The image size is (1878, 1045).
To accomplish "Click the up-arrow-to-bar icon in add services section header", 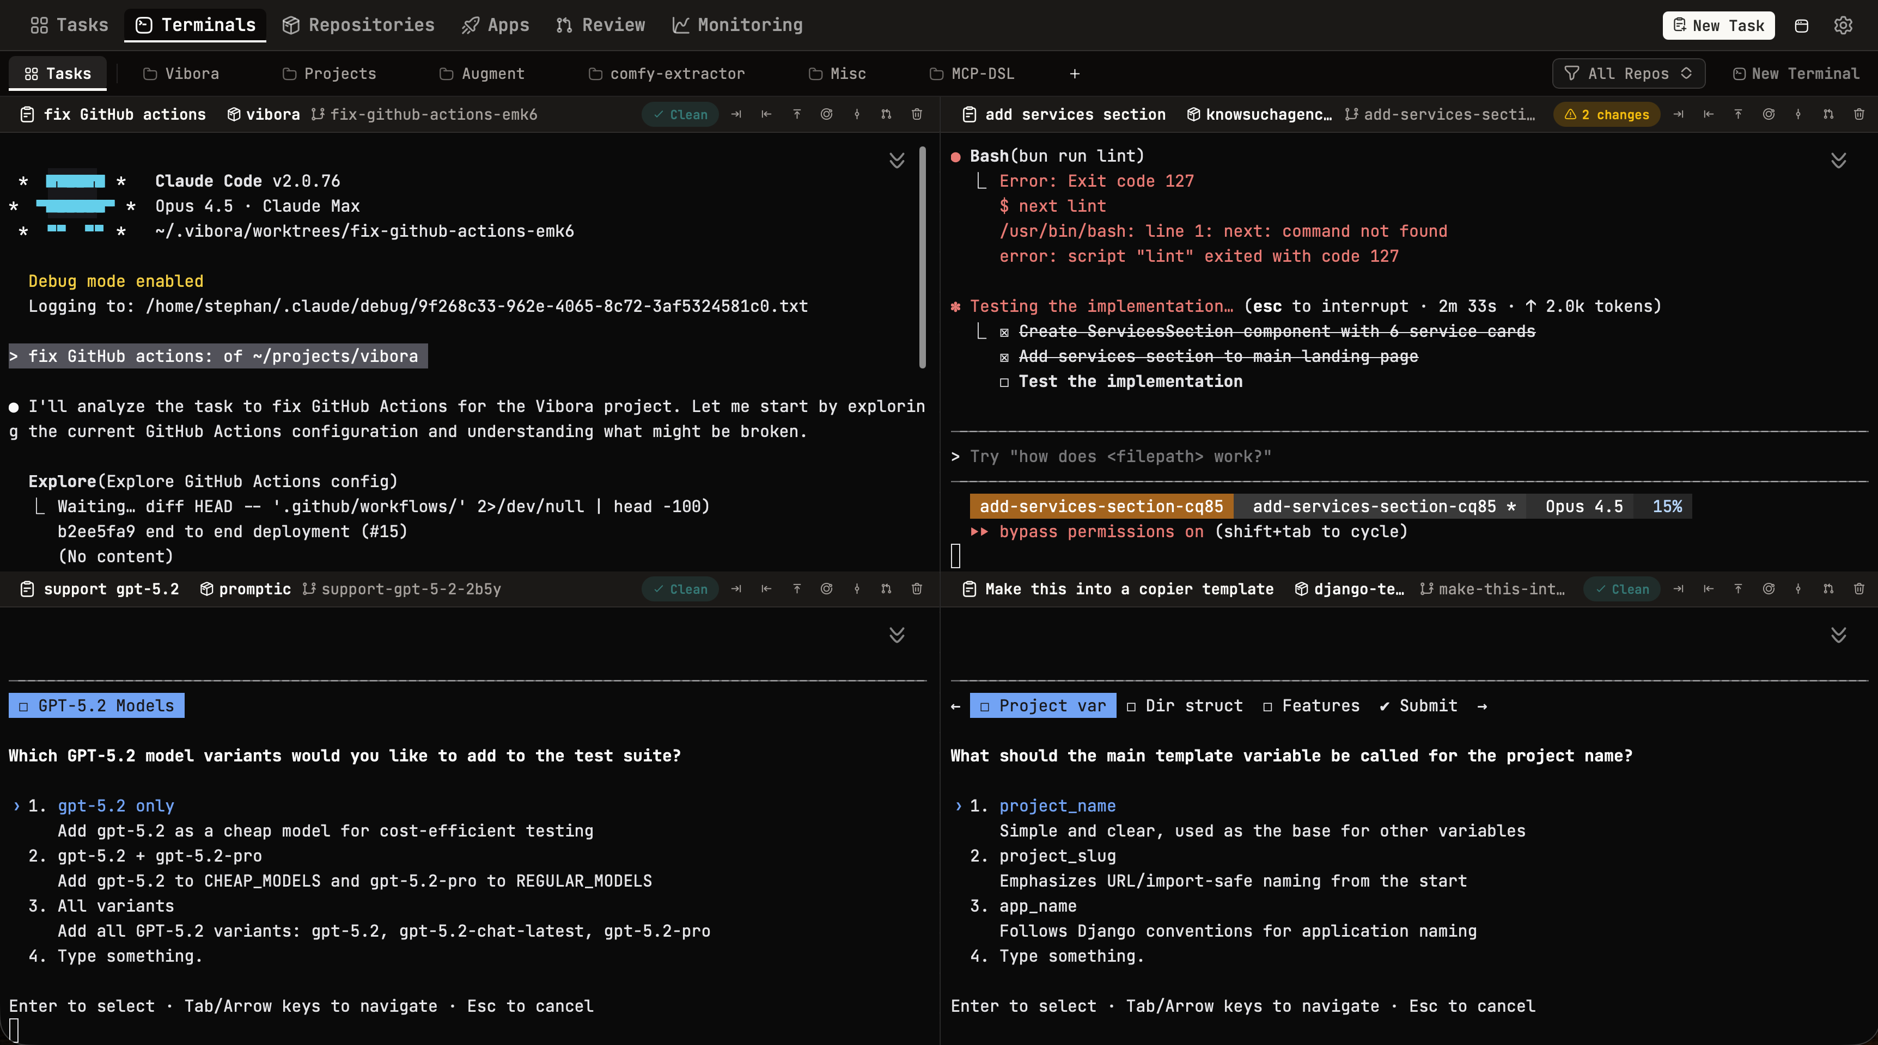I will 1739,114.
